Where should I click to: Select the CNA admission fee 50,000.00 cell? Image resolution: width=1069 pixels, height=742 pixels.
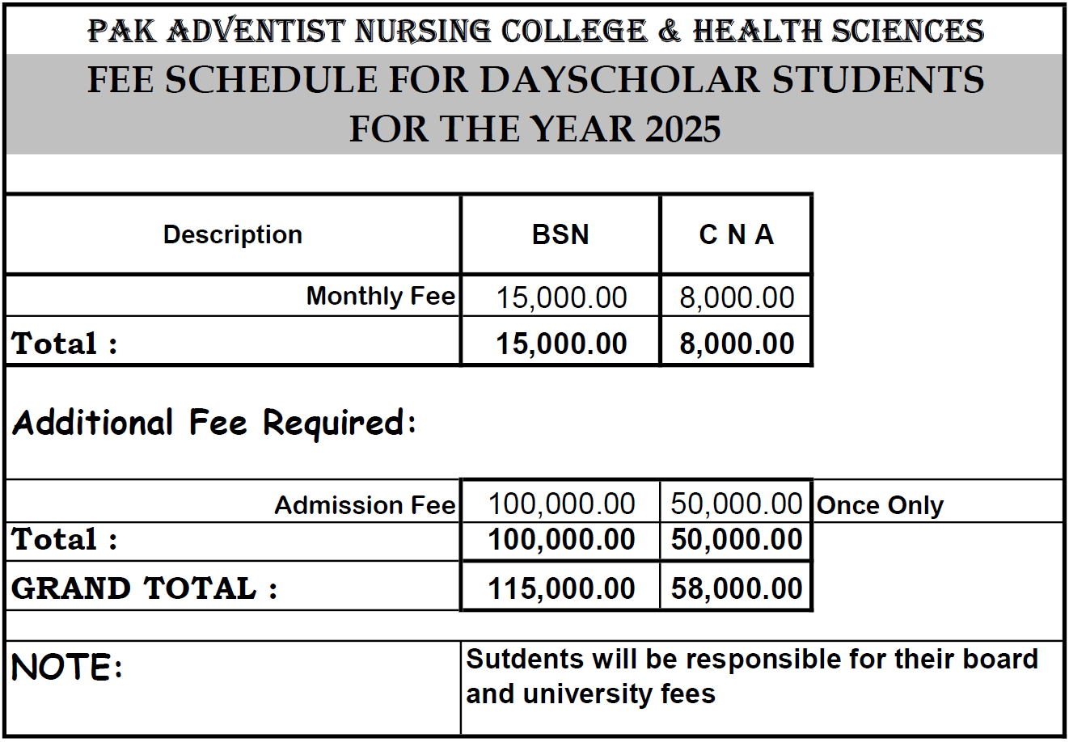pos(736,504)
